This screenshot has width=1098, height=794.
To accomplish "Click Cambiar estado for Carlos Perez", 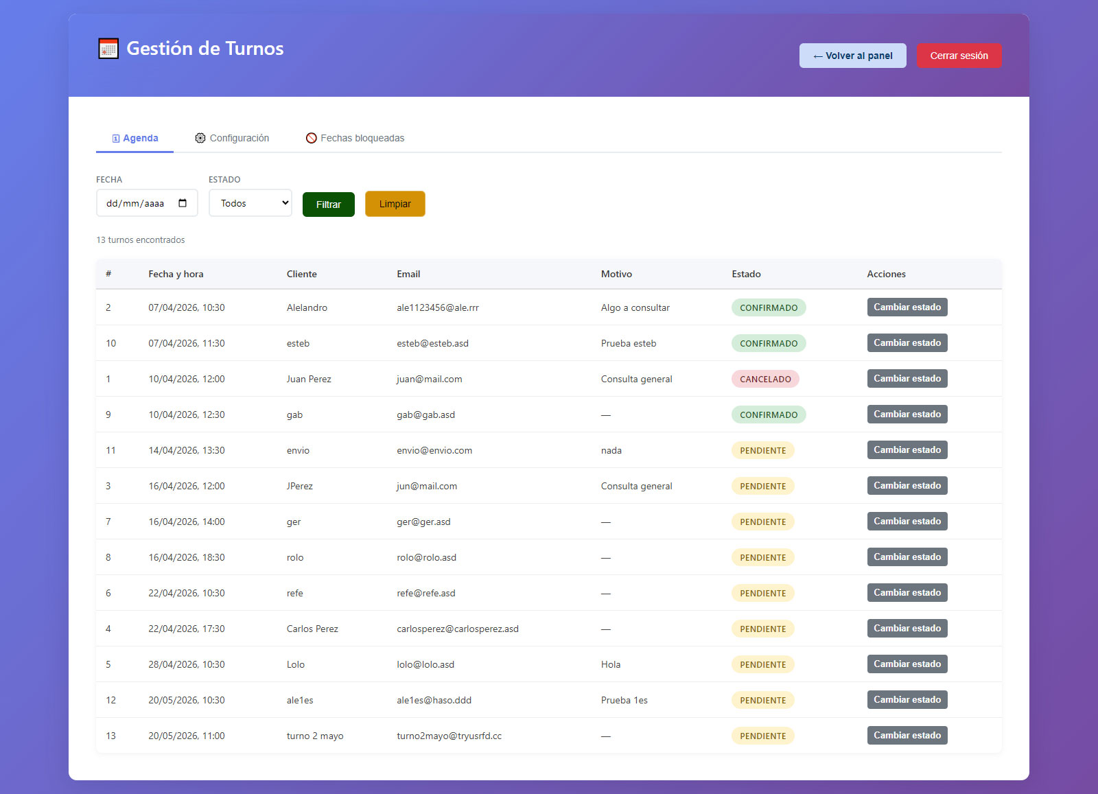I will 907,629.
